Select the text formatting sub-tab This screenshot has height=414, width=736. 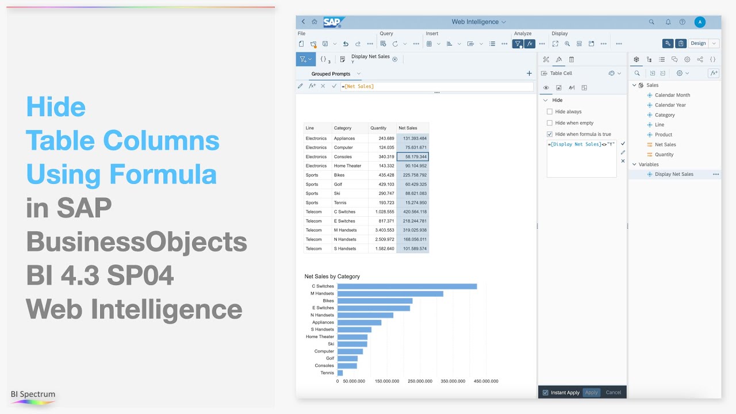pyautogui.click(x=572, y=88)
